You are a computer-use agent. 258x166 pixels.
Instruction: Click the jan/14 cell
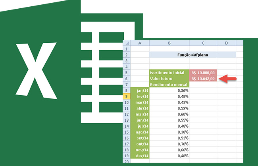point(140,90)
